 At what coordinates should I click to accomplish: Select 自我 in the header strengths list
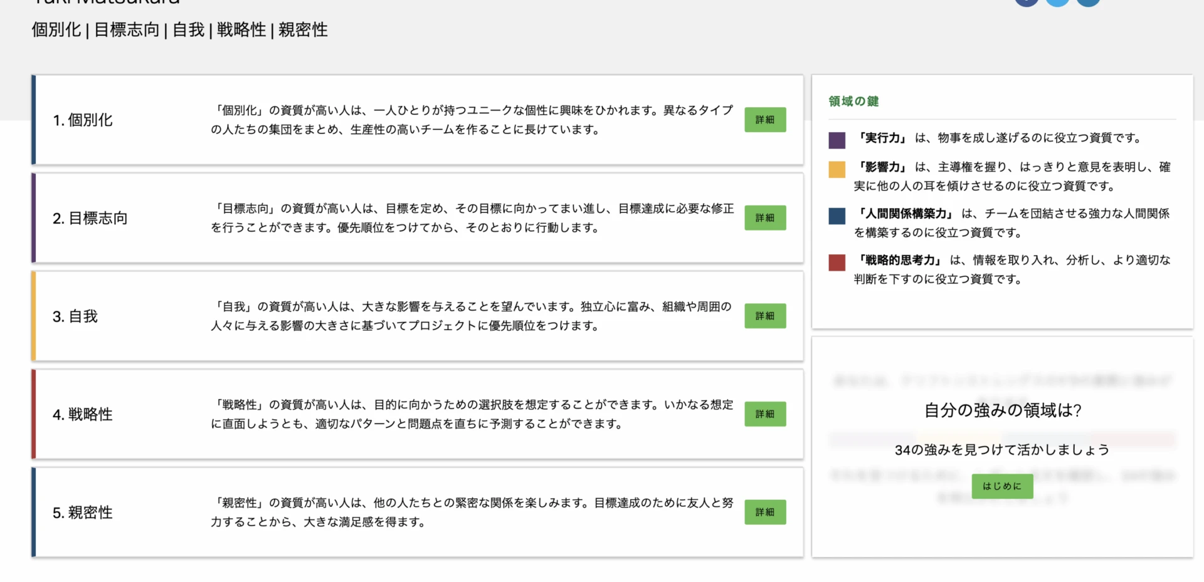click(189, 29)
